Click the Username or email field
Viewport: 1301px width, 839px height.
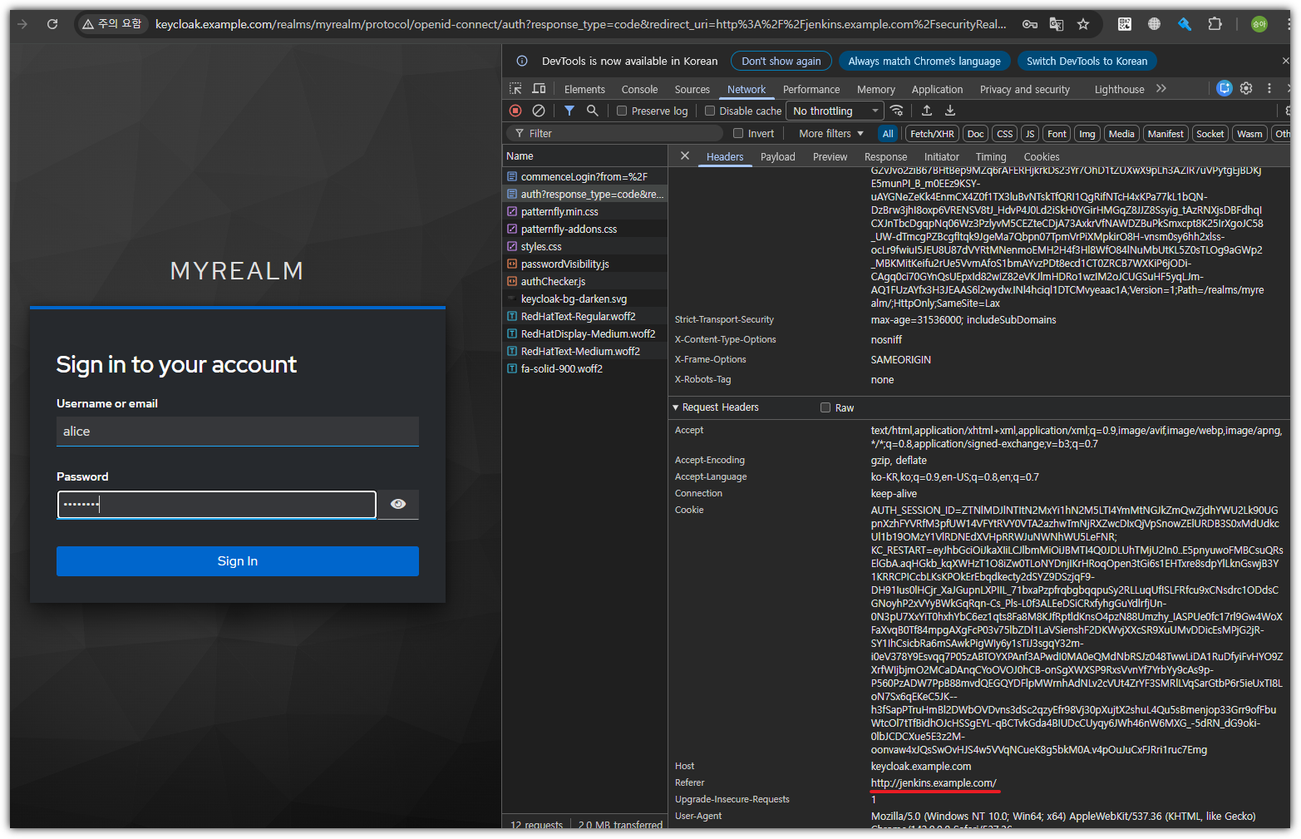tap(238, 432)
